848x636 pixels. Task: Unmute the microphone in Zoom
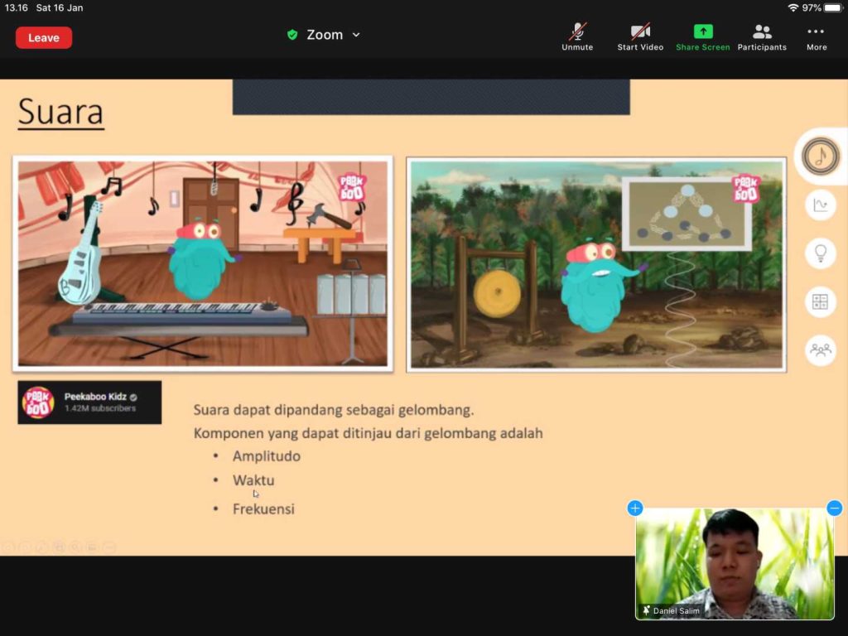coord(577,36)
